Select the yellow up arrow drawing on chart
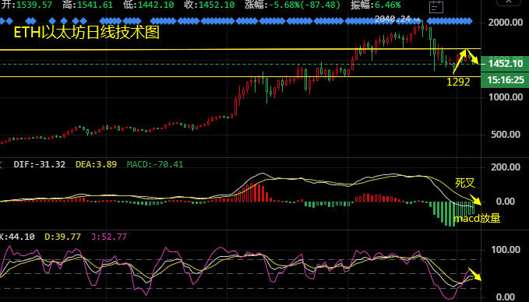The height and width of the screenshot is (302, 529). 460,61
